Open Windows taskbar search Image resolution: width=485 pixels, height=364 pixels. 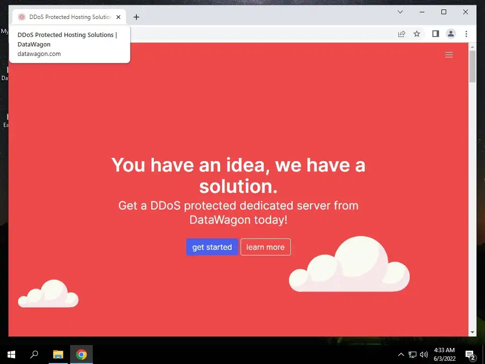coord(34,355)
